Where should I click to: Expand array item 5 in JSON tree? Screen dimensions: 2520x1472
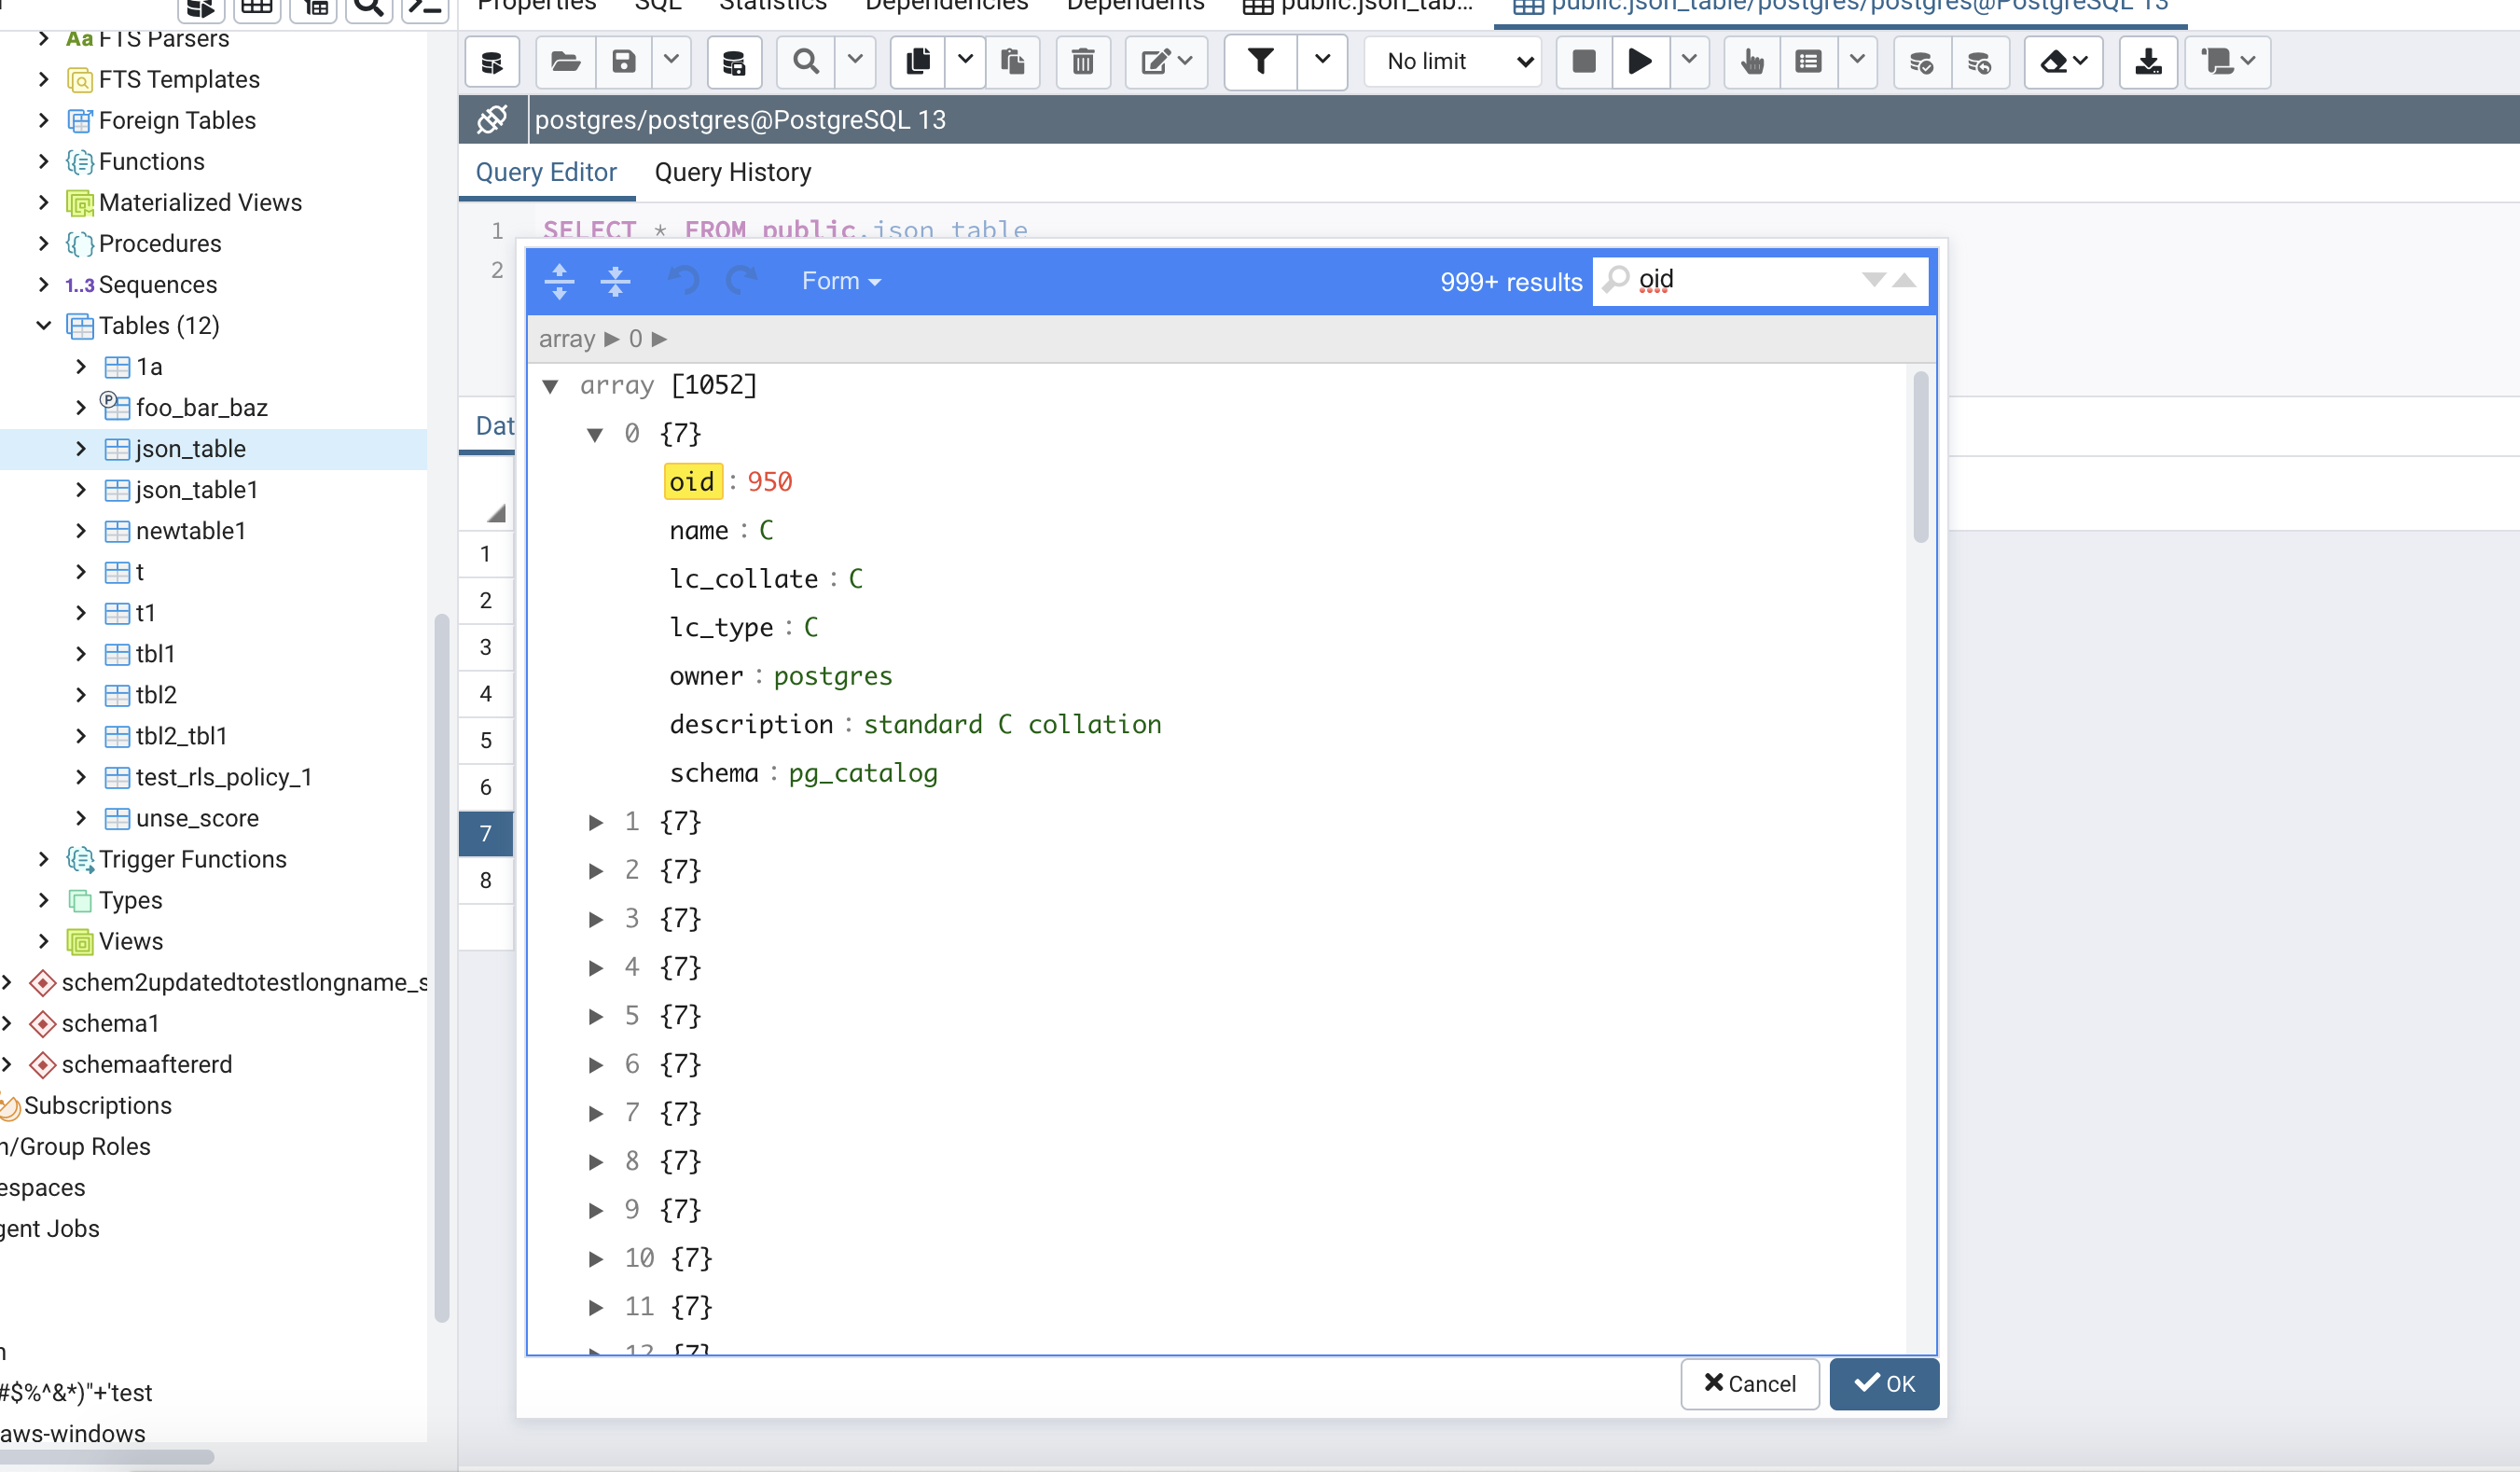coord(595,1017)
